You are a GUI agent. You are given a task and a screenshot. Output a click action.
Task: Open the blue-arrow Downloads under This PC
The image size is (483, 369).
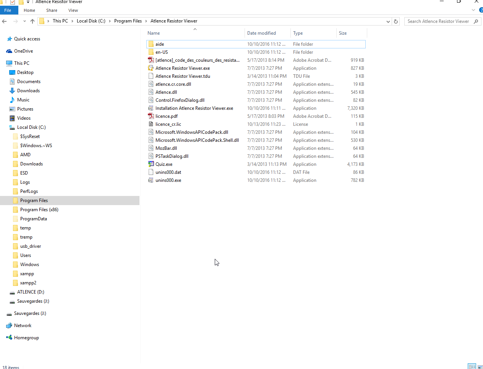tap(28, 91)
